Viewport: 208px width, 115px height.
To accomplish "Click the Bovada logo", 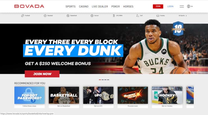I will [x=29, y=6].
